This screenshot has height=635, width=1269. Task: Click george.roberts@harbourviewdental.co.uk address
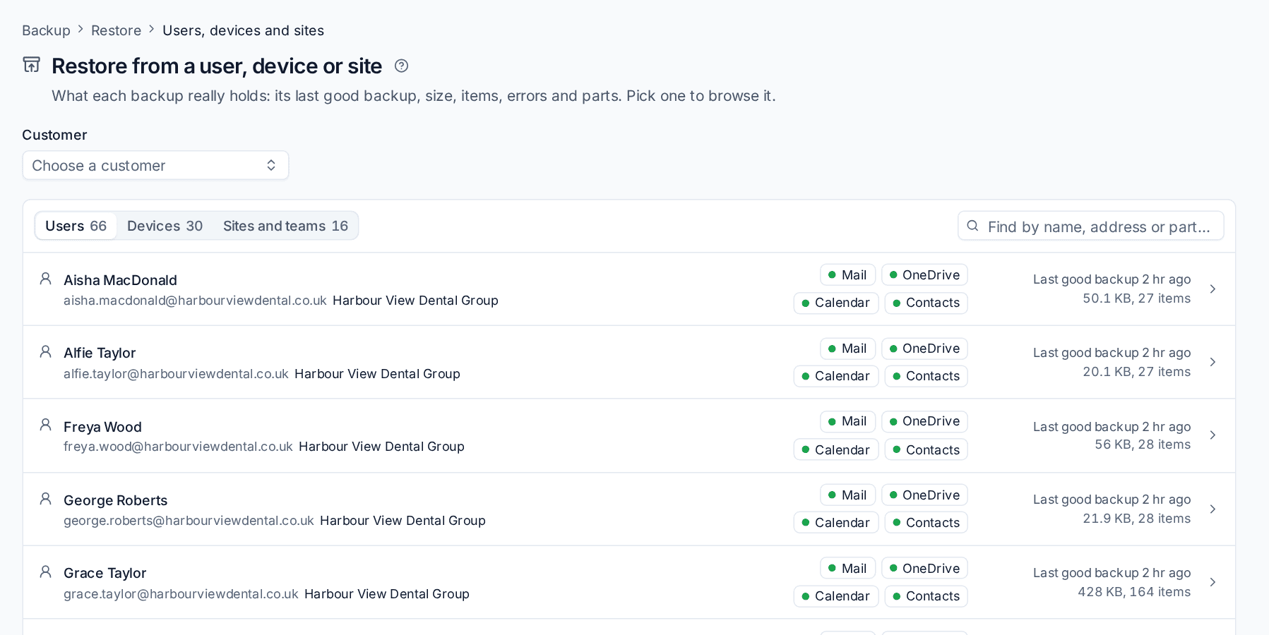coord(189,521)
